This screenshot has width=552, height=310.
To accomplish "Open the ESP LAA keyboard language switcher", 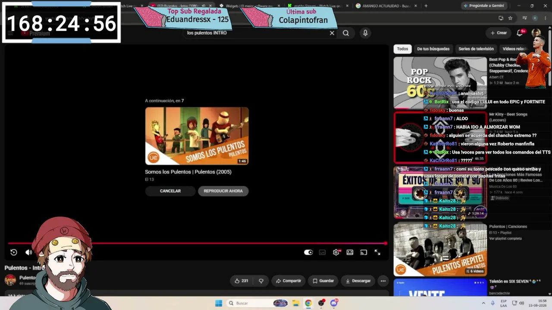I will click(503, 303).
